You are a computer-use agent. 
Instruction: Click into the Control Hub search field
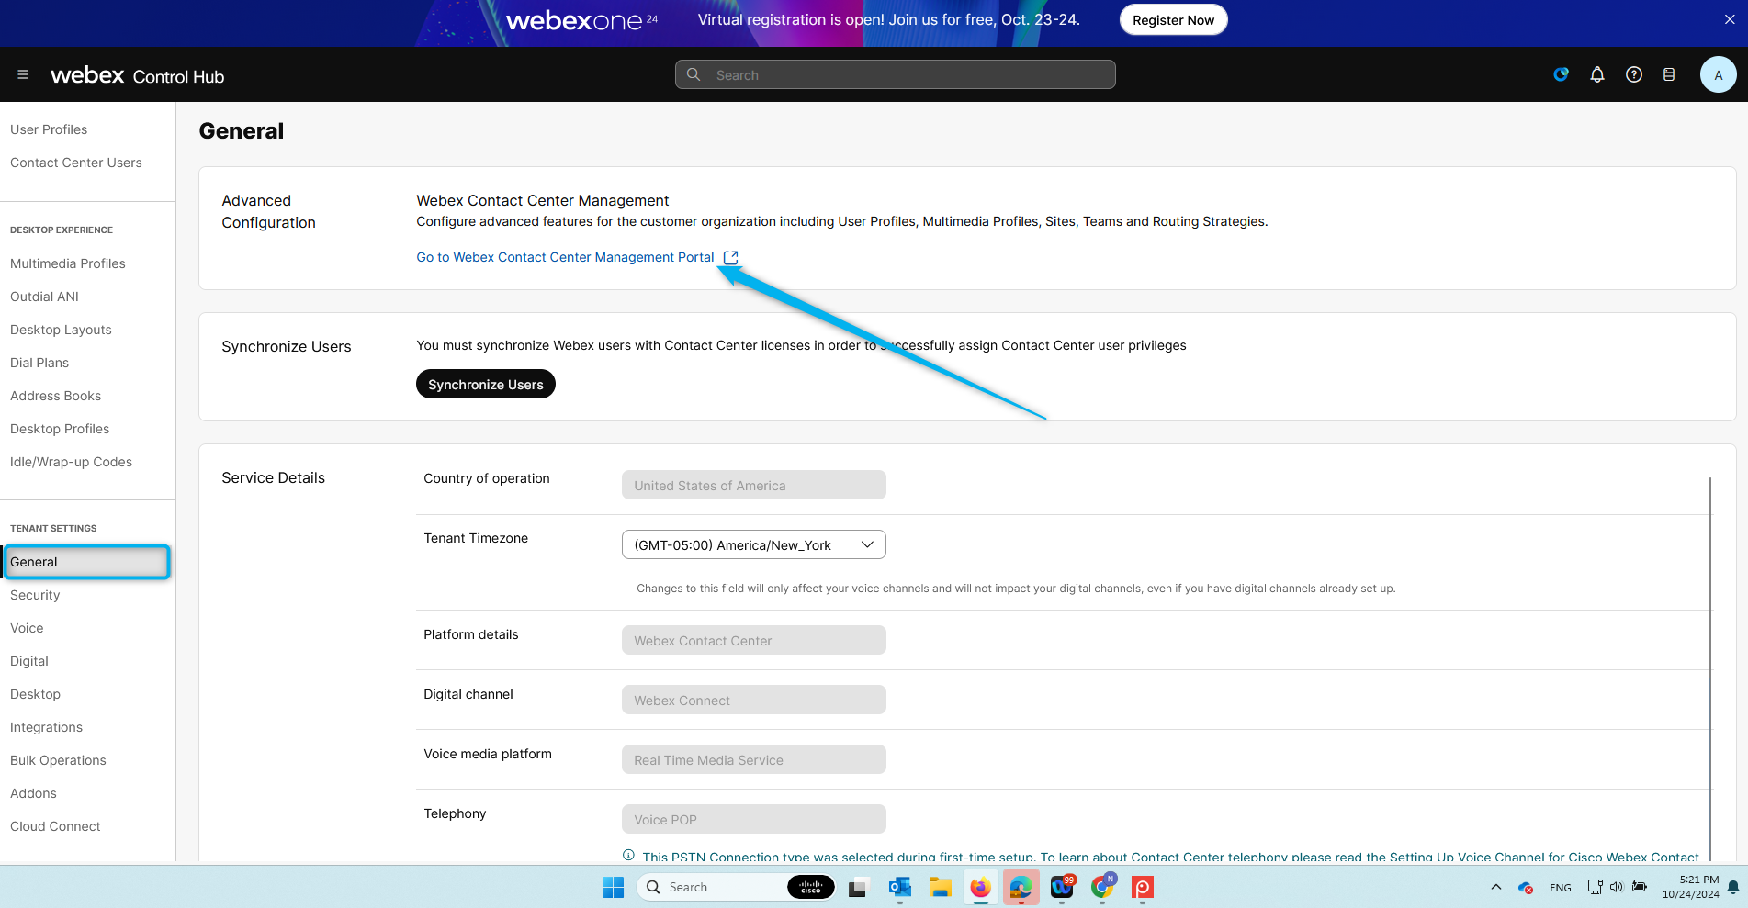[x=896, y=74]
